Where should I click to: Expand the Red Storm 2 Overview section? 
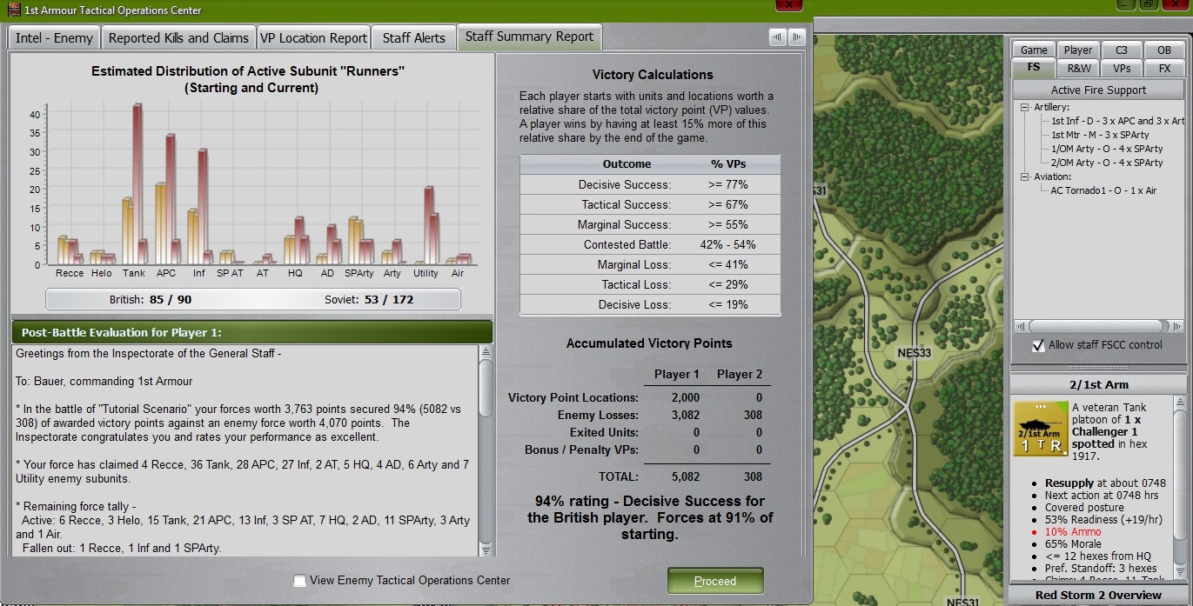[1097, 596]
